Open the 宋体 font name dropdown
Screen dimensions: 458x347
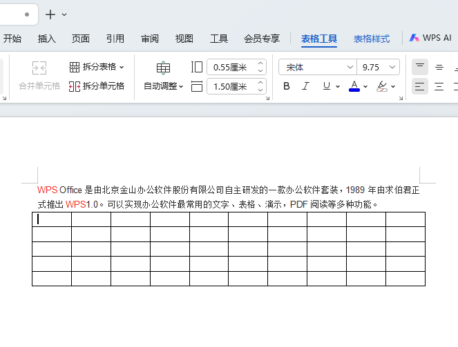pyautogui.click(x=350, y=67)
